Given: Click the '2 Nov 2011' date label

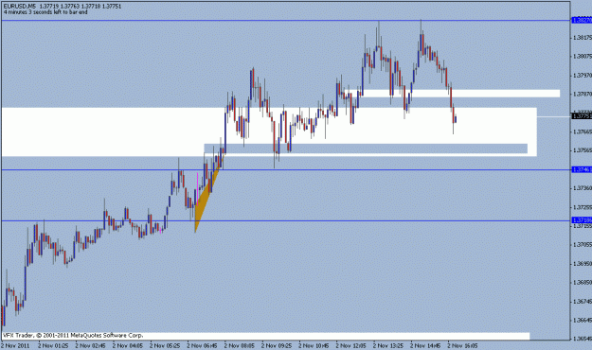Looking at the screenshot, I should pyautogui.click(x=15, y=345).
